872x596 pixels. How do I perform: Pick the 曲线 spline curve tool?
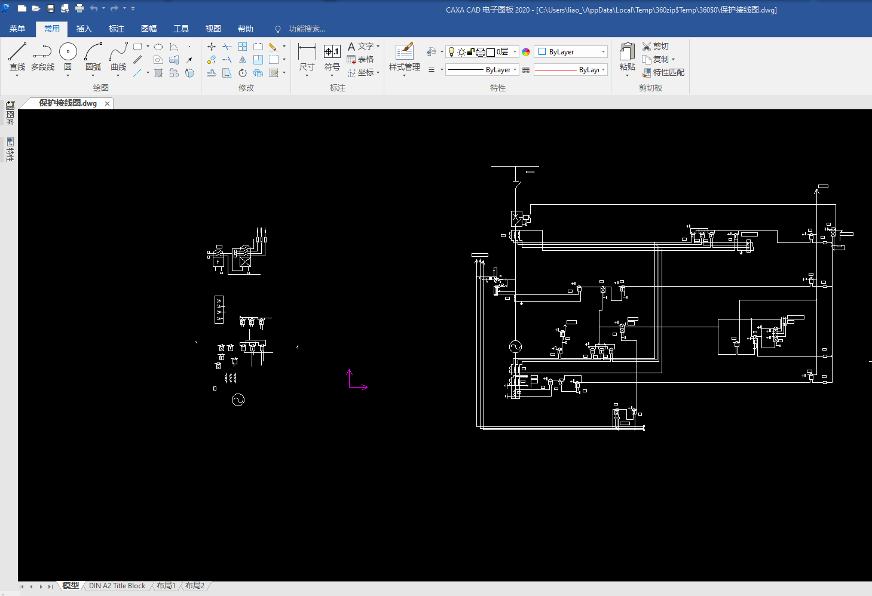coord(118,57)
